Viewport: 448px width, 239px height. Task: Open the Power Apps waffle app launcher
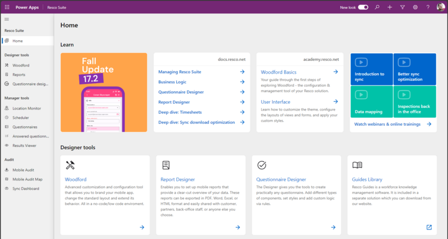click(7, 7)
